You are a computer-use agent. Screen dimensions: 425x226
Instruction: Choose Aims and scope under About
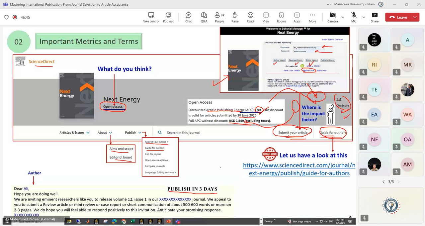pyautogui.click(x=121, y=149)
